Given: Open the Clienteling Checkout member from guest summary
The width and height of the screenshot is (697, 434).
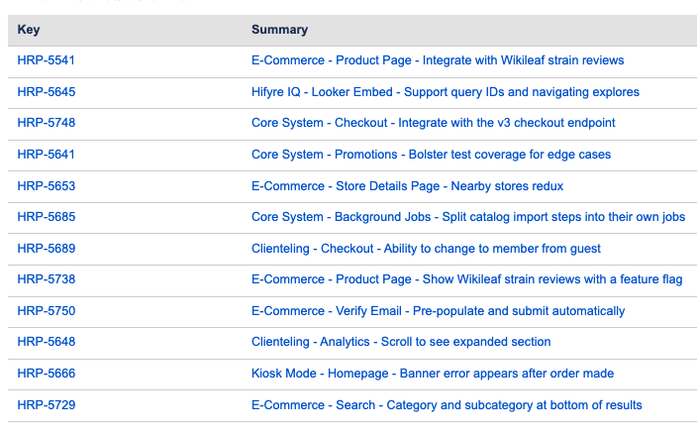Looking at the screenshot, I should point(426,249).
